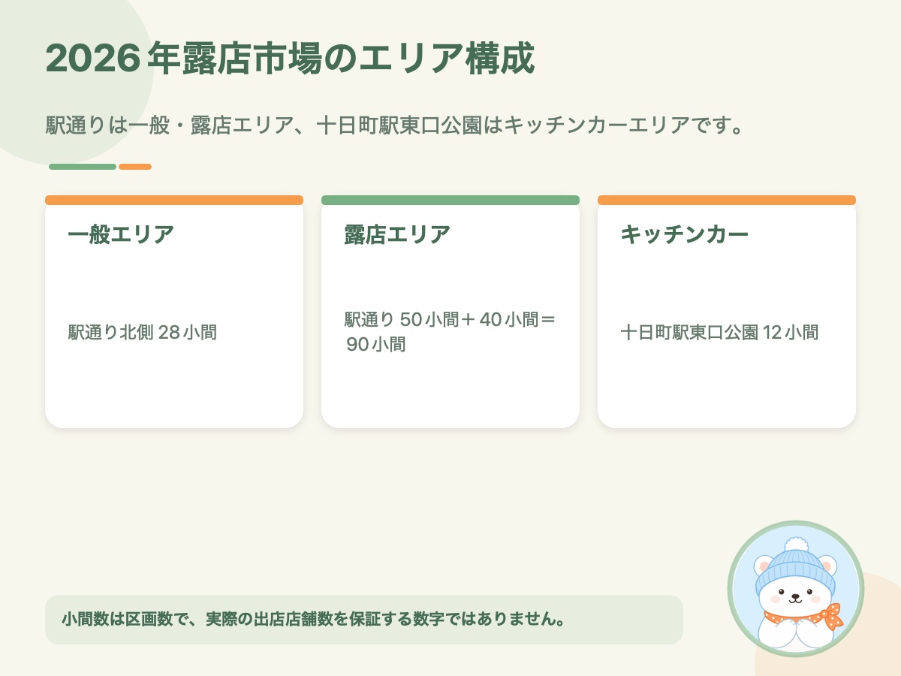Viewport: 901px width, 676px height.
Task: Click the text 駅通り北側 28小間
Action: pos(143,332)
